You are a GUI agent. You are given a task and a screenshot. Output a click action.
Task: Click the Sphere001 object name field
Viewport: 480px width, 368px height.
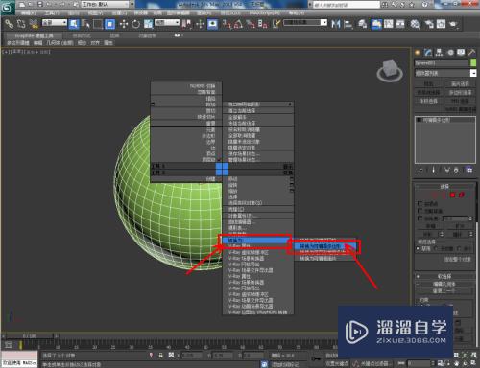coord(442,63)
